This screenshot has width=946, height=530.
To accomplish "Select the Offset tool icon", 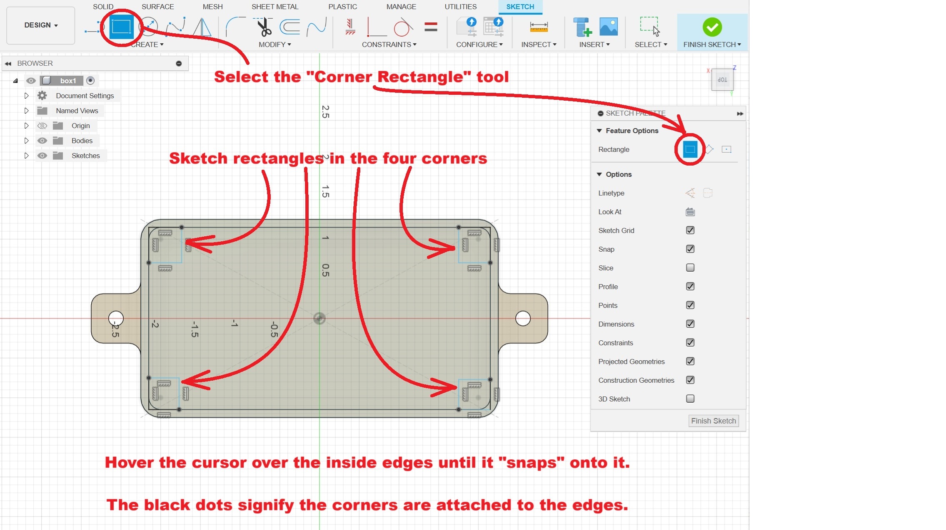I will click(290, 27).
